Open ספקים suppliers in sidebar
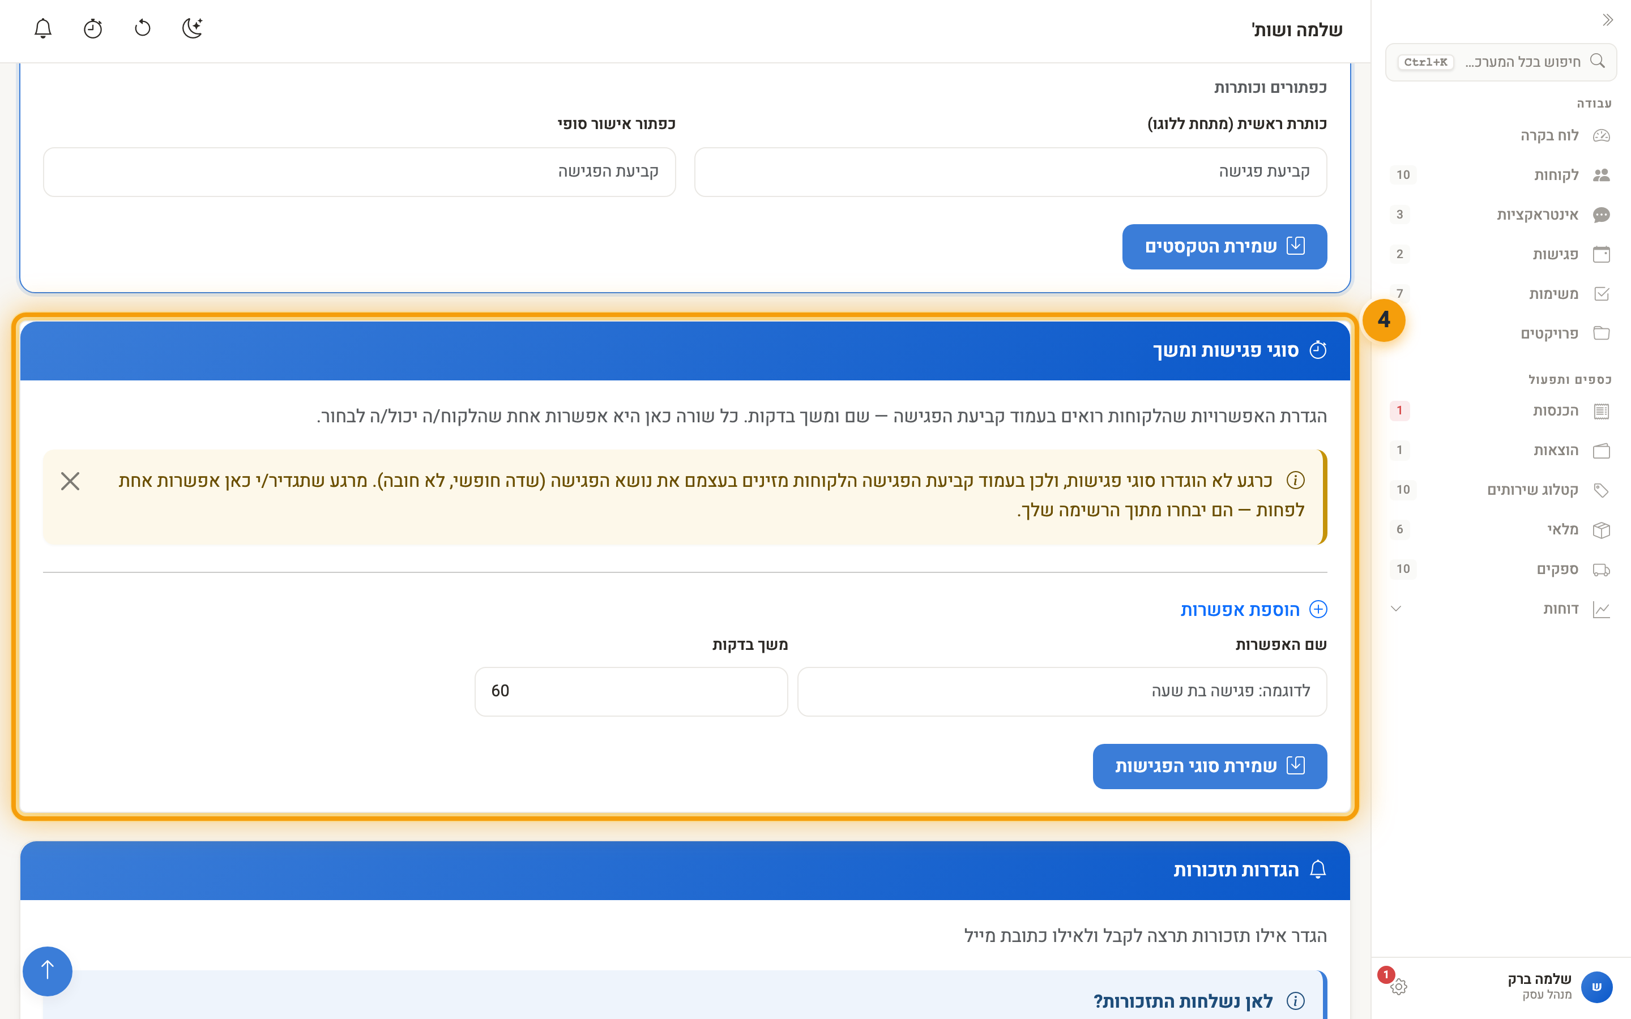The width and height of the screenshot is (1631, 1019). pyautogui.click(x=1501, y=570)
